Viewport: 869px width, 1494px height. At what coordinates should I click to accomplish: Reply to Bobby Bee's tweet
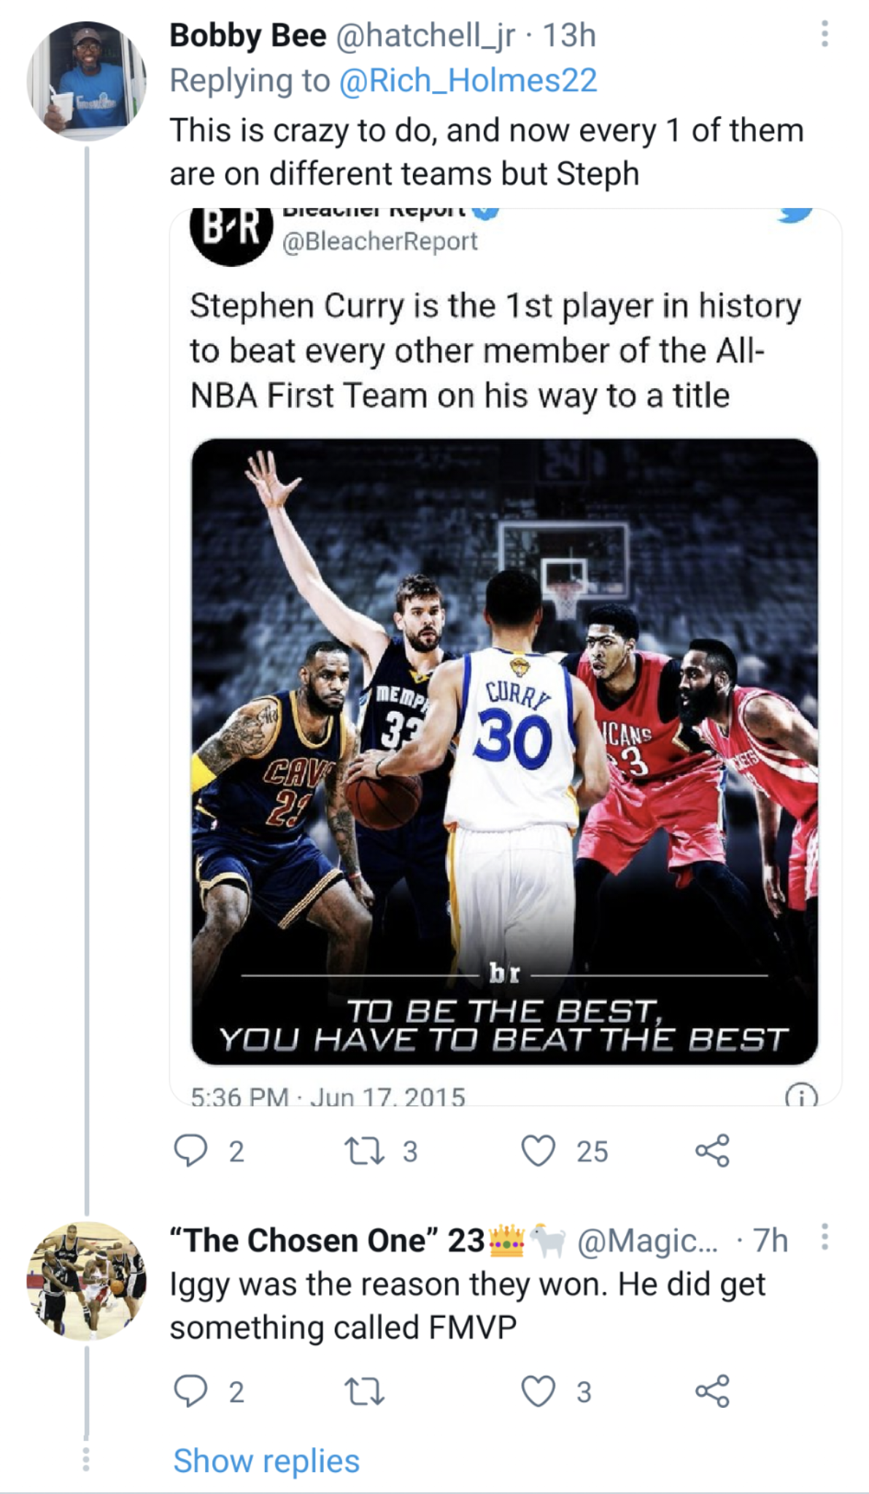[x=191, y=1151]
